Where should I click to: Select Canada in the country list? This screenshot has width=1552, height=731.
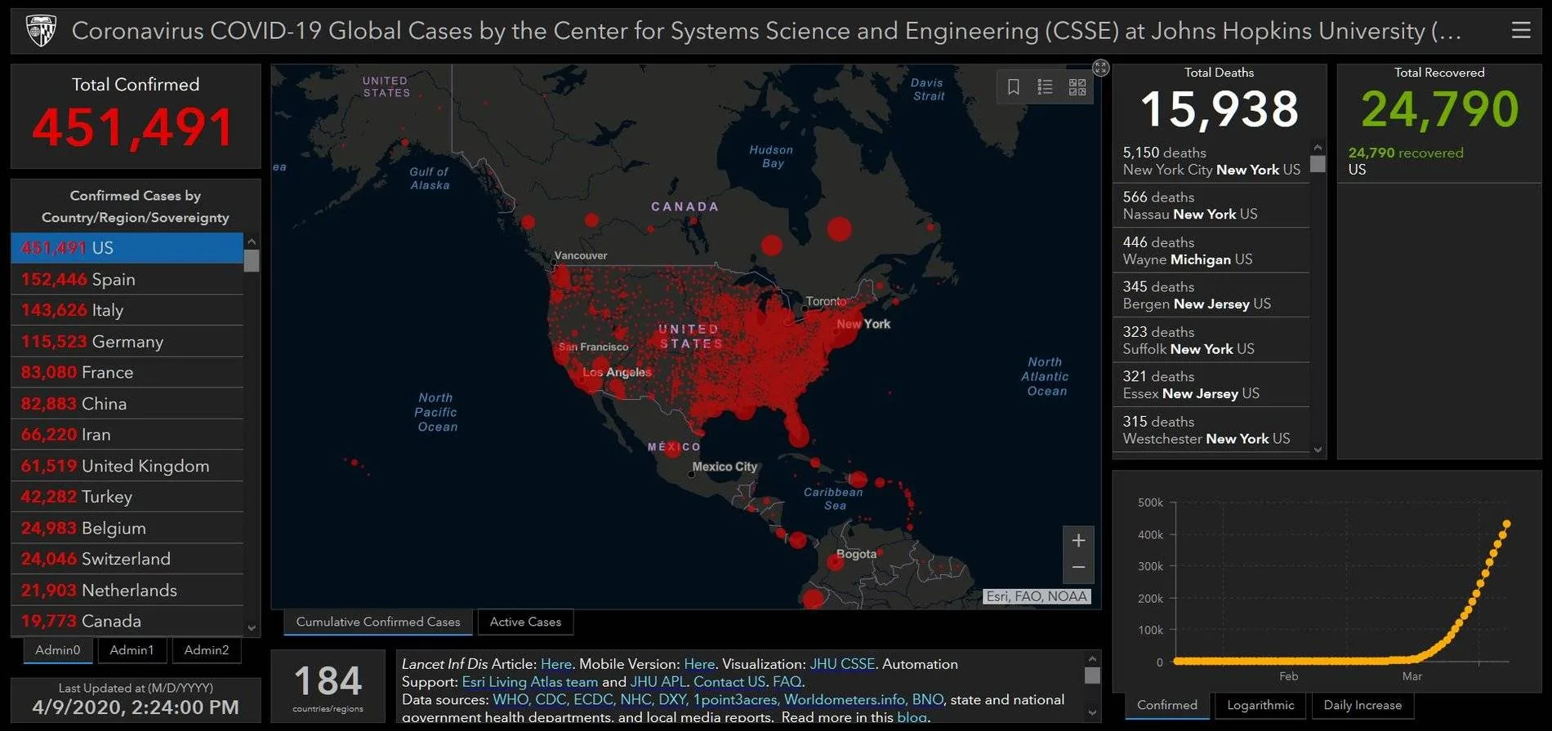(x=127, y=621)
